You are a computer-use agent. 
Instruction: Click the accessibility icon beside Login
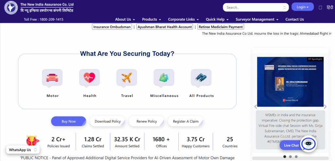point(320,8)
